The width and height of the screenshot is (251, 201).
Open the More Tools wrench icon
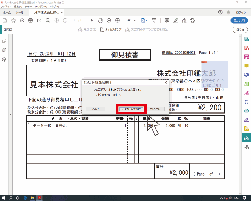click(x=246, y=147)
